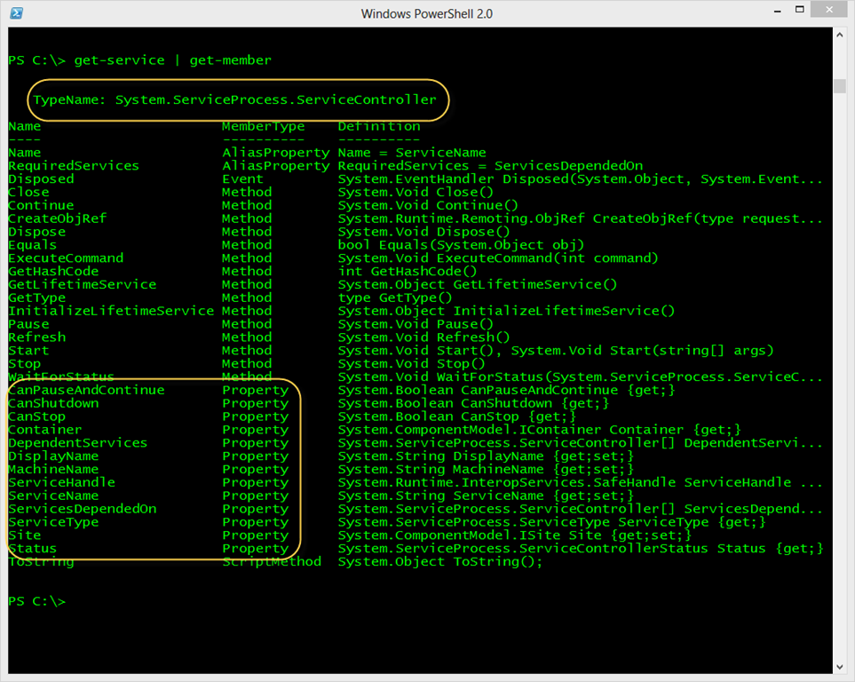
Task: Click the 'MemberType' column header
Action: [x=264, y=127]
